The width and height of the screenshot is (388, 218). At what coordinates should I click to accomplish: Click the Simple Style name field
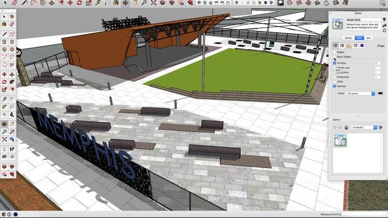tap(364, 20)
